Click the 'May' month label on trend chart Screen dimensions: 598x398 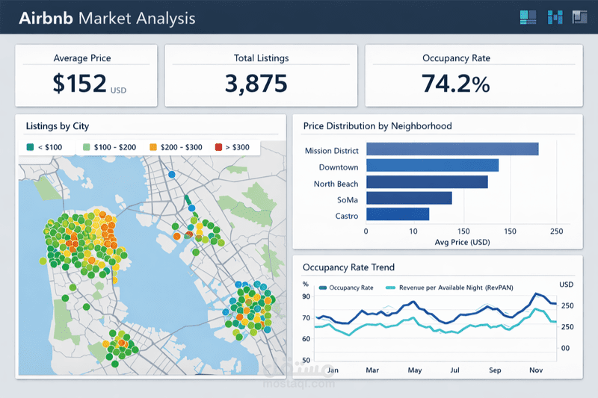[415, 370]
